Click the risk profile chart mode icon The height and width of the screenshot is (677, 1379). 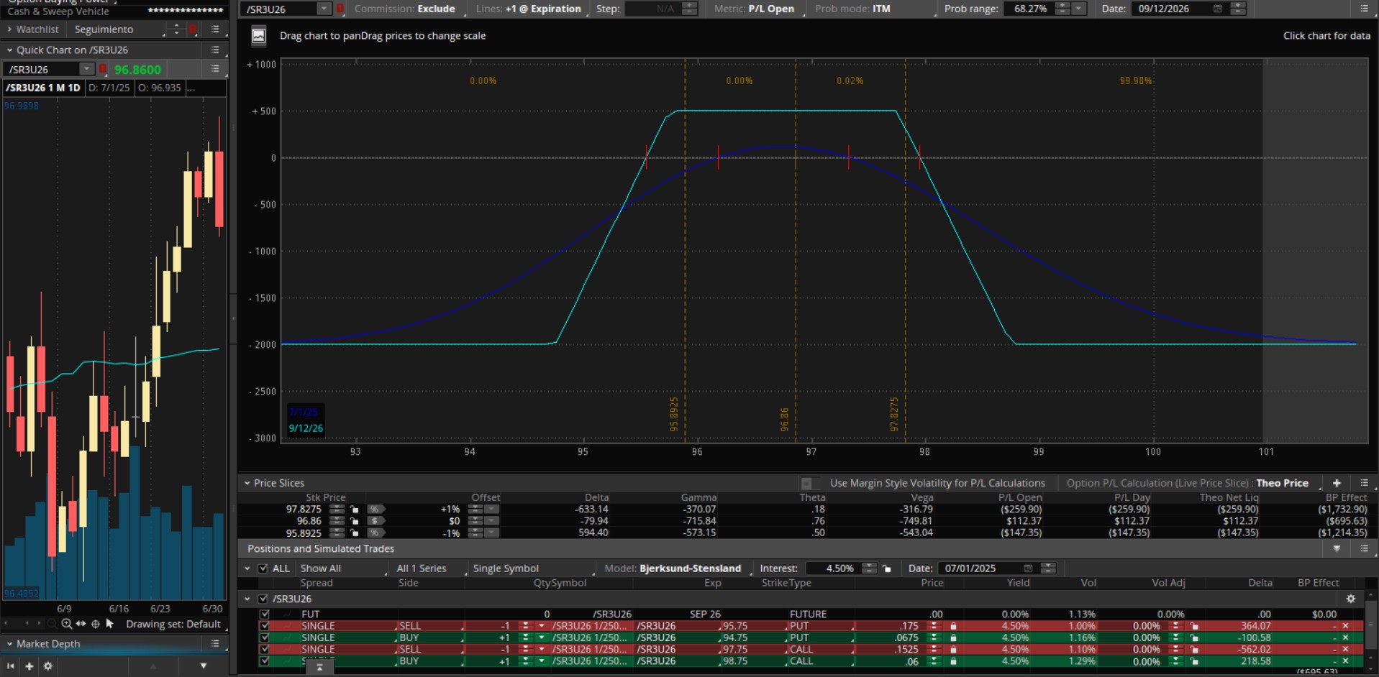tap(258, 36)
